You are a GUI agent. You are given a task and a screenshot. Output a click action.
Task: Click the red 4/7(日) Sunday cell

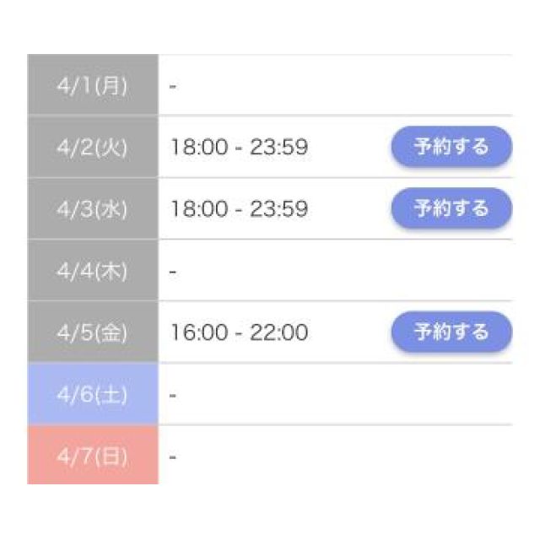click(93, 456)
